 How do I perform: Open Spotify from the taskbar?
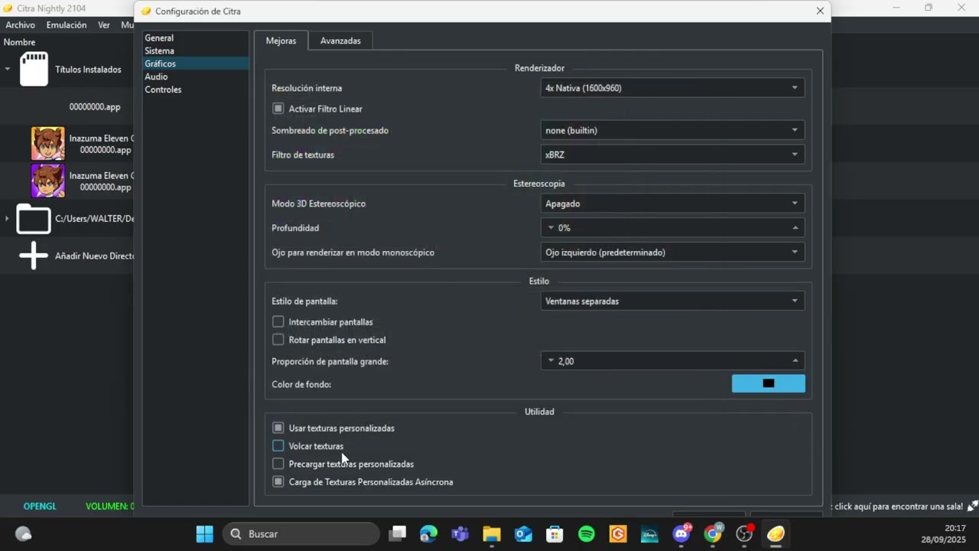(587, 533)
